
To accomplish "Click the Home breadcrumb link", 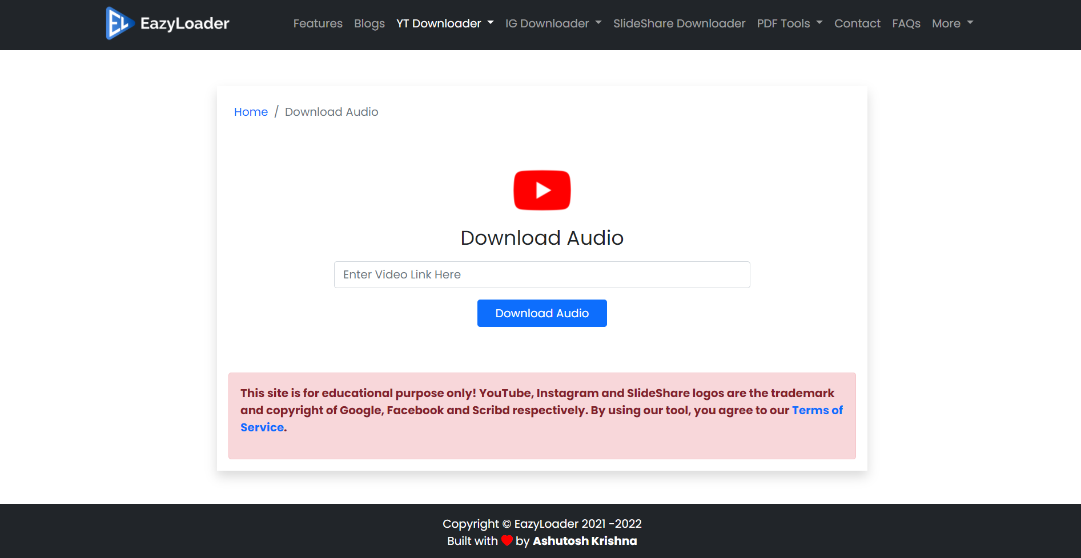I will click(x=251, y=112).
